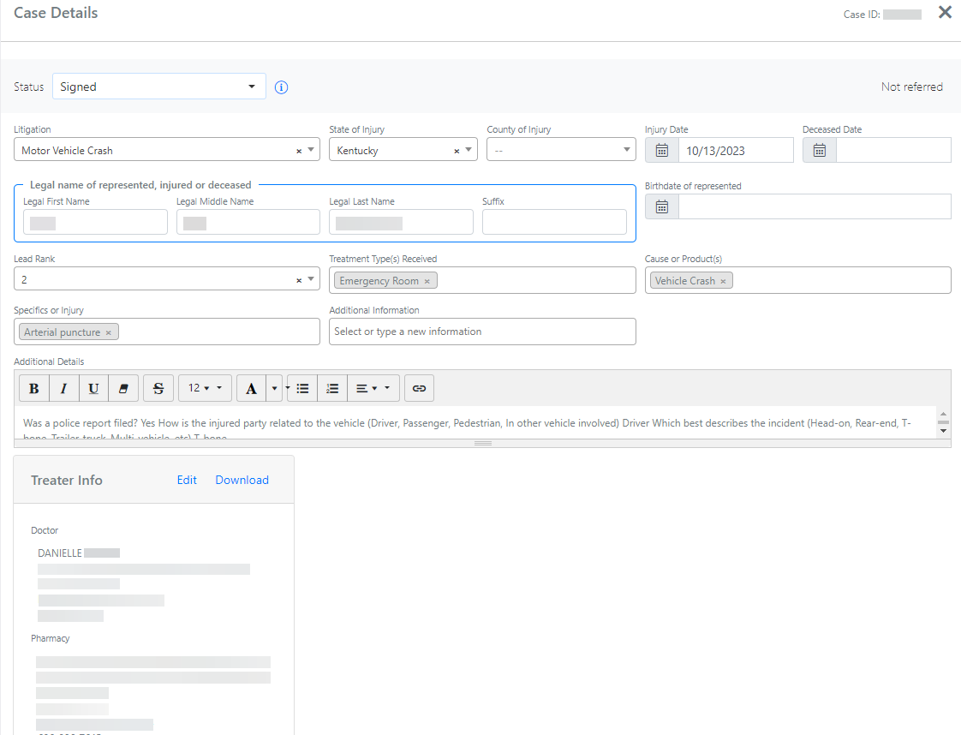The image size is (961, 735).
Task: Click the status info icon
Action: pos(281,87)
